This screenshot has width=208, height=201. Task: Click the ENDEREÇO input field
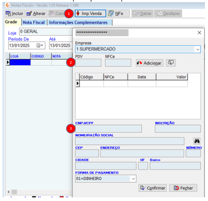[142, 154]
